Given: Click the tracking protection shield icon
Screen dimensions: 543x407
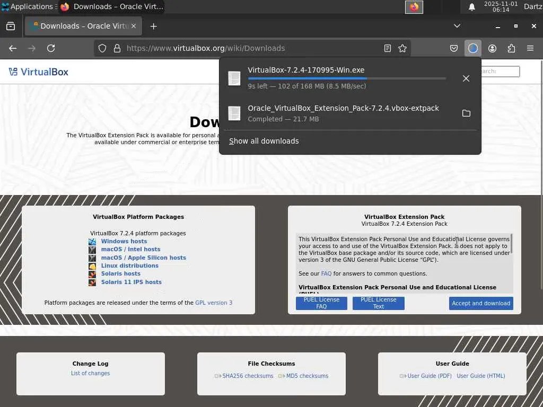Looking at the screenshot, I should (102, 48).
